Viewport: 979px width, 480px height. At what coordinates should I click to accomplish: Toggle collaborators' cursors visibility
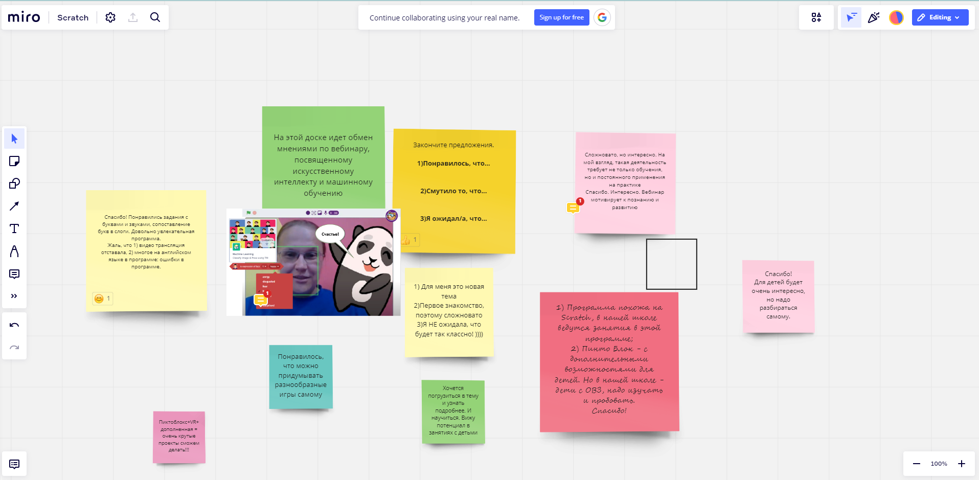(851, 17)
